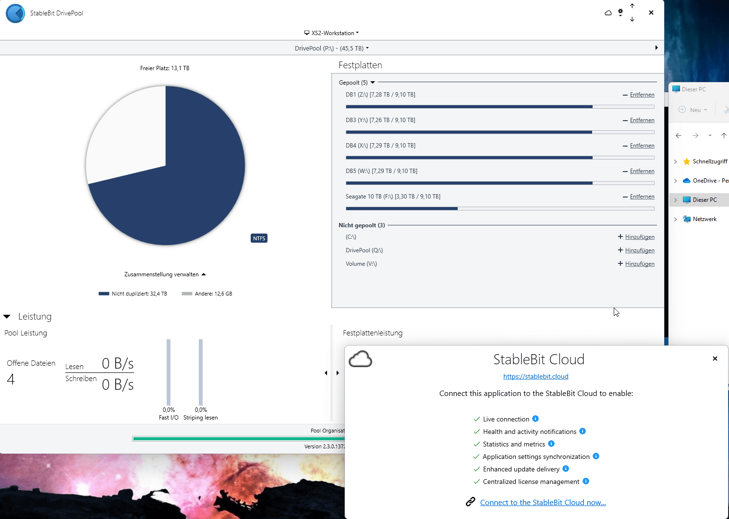
Task: Click the down arrow in the title bar
Action: 632,19
